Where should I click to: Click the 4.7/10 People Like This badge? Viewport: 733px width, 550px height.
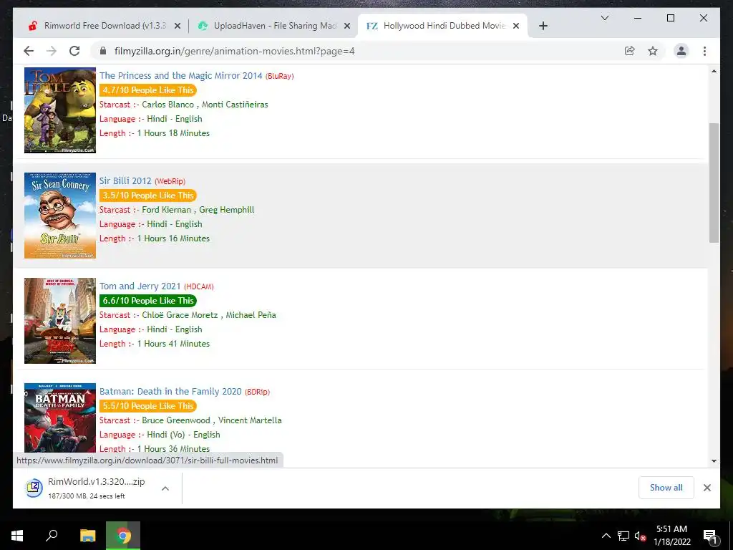pyautogui.click(x=147, y=90)
